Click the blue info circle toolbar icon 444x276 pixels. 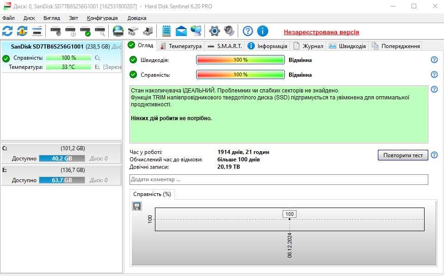(x=263, y=31)
